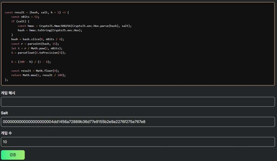The image size is (277, 161).
Task: Click the hash.slice code line
Action: 38,39
